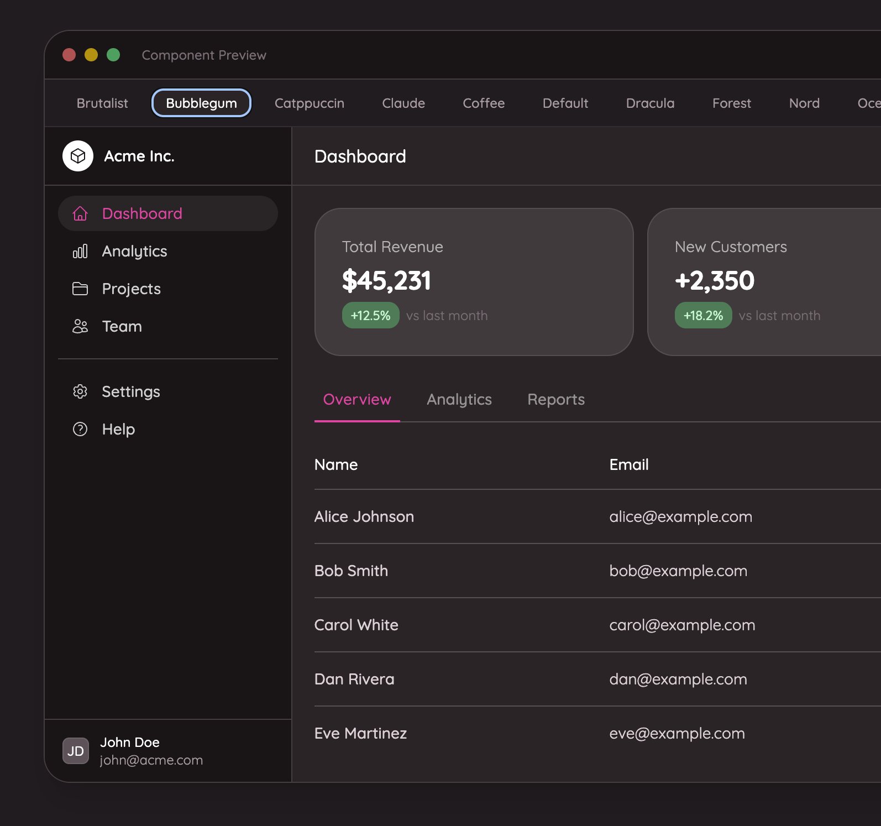Click the Dashboard page heading
This screenshot has height=826, width=881.
360,156
